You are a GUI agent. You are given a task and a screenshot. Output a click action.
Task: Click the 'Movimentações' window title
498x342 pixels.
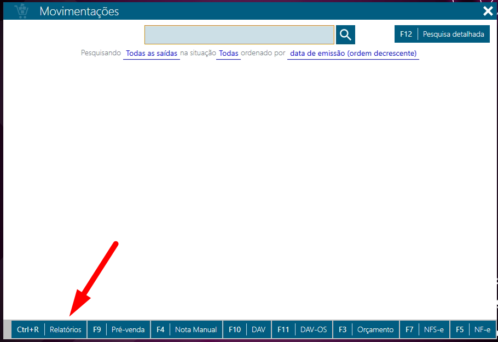point(79,11)
